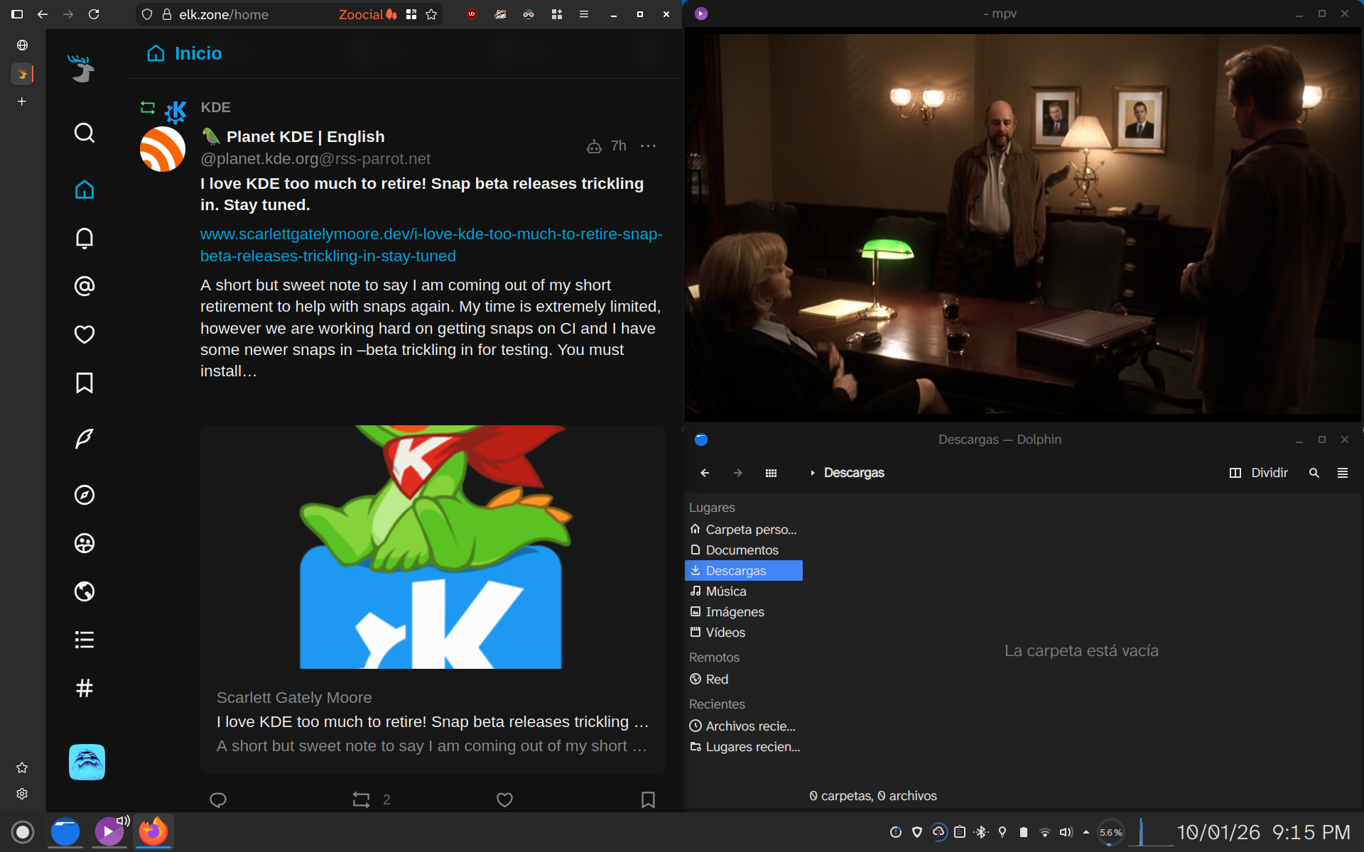
Task: Open Dolphin hamburger menu
Action: pyautogui.click(x=1343, y=473)
